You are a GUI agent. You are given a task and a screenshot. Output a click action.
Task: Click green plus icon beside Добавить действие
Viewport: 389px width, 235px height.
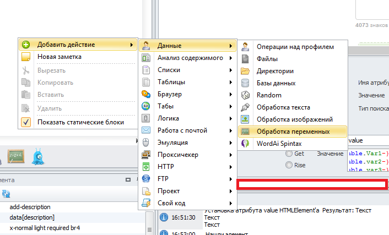click(26, 45)
